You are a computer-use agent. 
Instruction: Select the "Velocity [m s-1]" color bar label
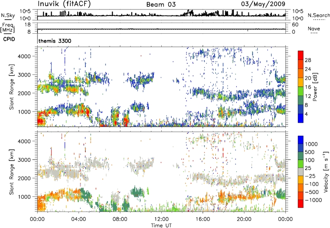(326, 172)
